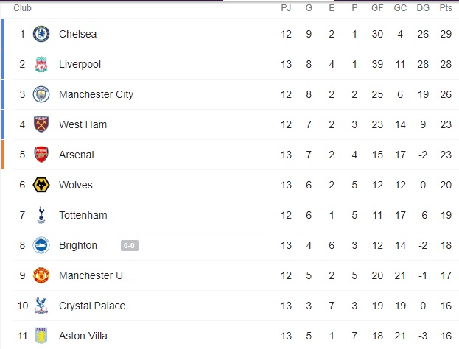This screenshot has height=349, width=459.
Task: Click the Aston Villa crest icon
Action: tap(41, 336)
